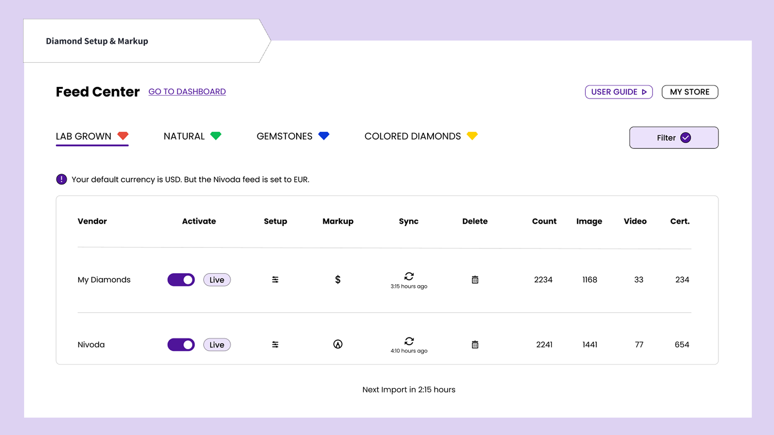Click the default currency warning message
Image resolution: width=774 pixels, height=435 pixels.
pyautogui.click(x=191, y=179)
